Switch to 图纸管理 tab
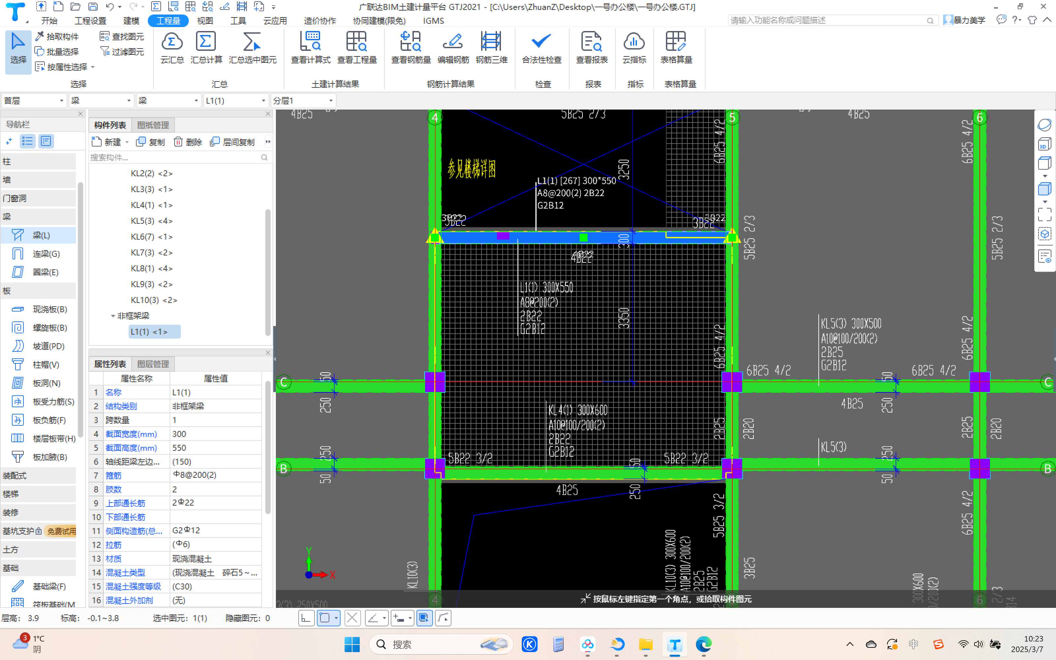 pyautogui.click(x=153, y=125)
